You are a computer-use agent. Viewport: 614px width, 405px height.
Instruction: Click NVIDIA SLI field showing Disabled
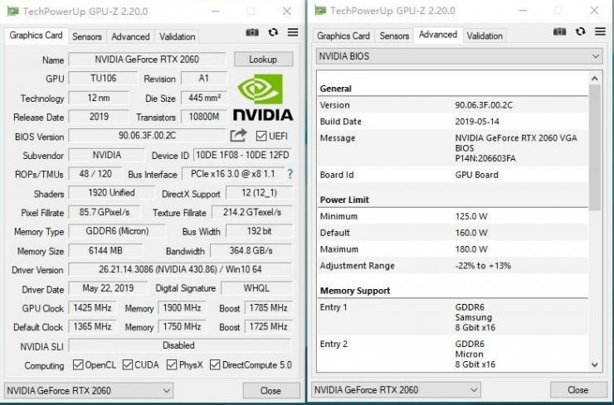point(180,345)
